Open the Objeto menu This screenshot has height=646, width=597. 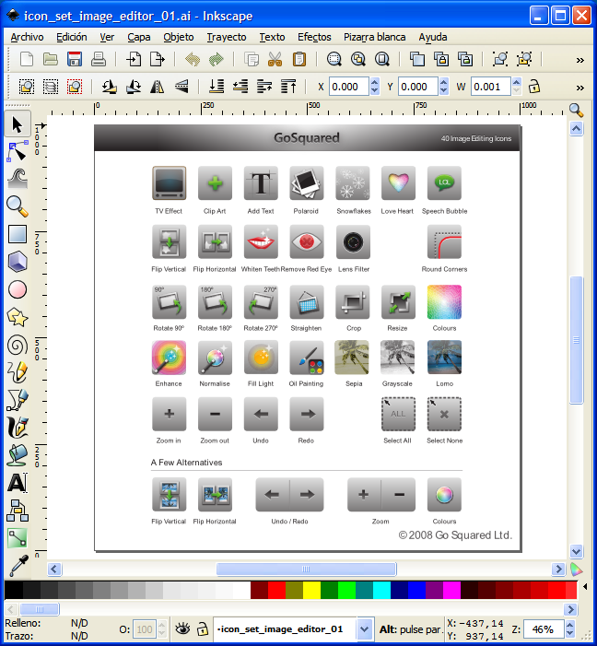click(x=179, y=37)
